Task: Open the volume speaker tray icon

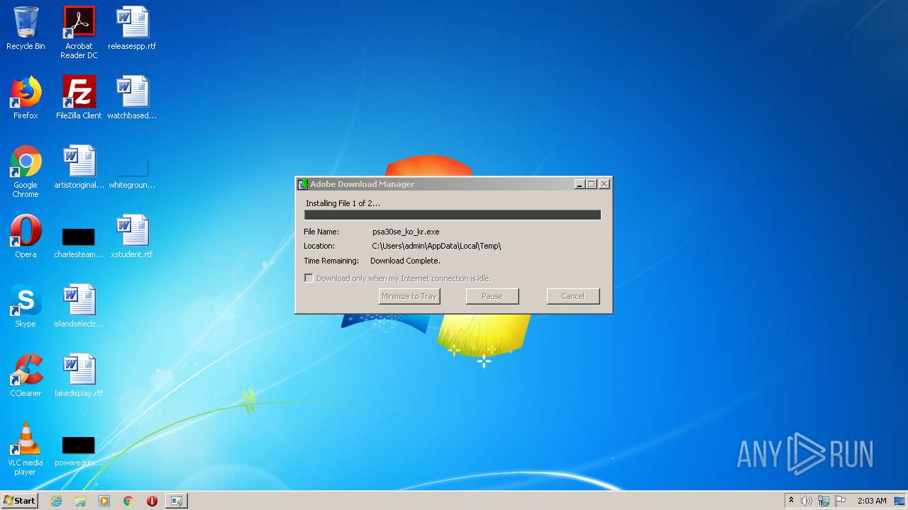Action: pos(807,501)
